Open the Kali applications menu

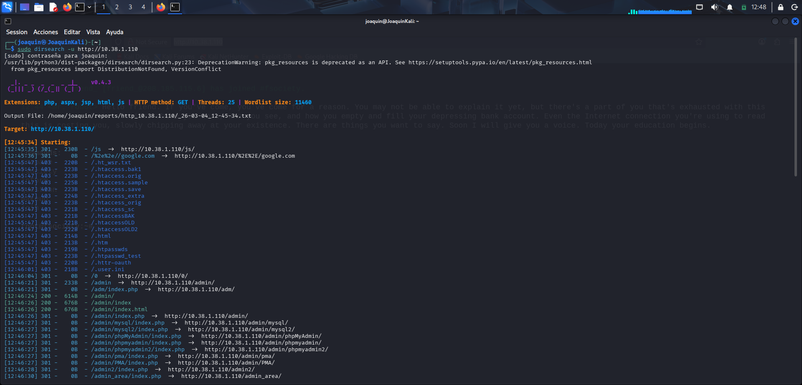[x=7, y=7]
